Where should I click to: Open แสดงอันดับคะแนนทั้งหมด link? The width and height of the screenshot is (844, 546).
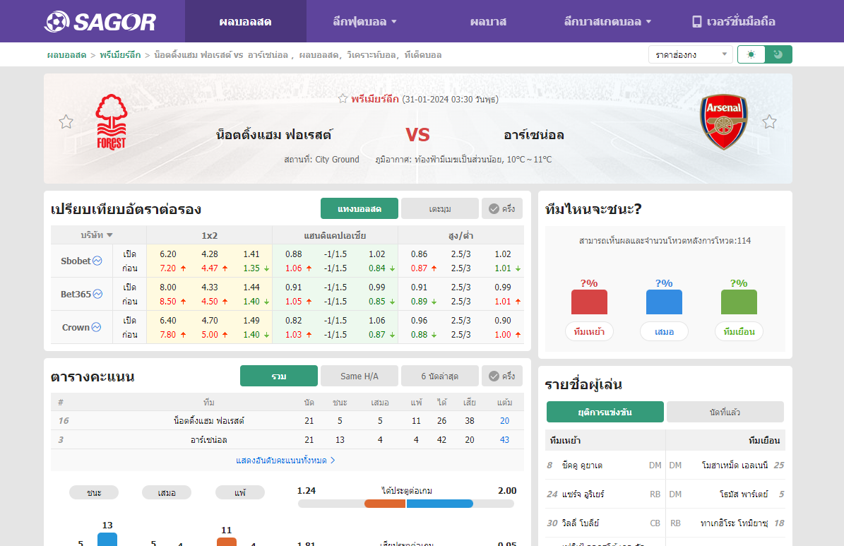(285, 461)
